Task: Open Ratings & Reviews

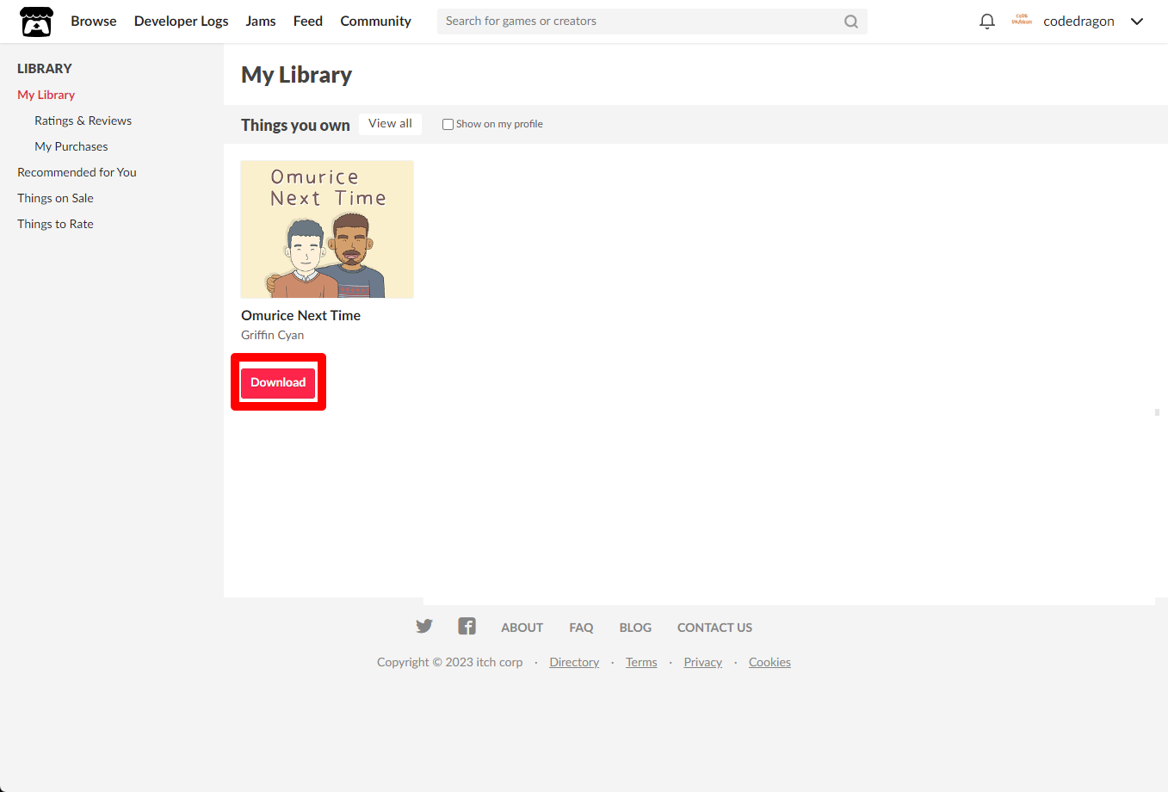Action: pos(83,121)
